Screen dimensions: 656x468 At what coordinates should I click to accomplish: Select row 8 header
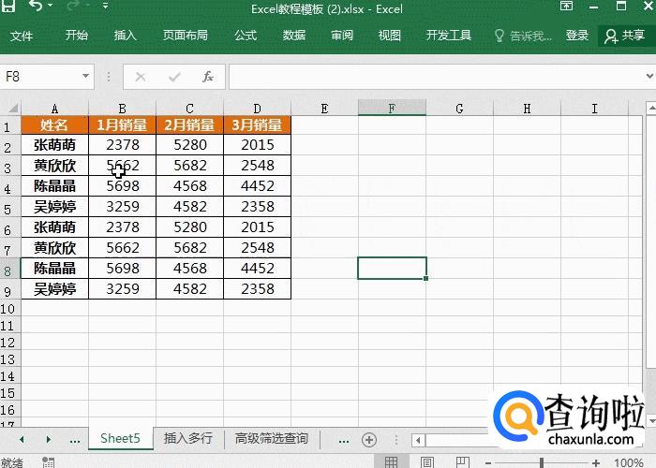[10, 271]
